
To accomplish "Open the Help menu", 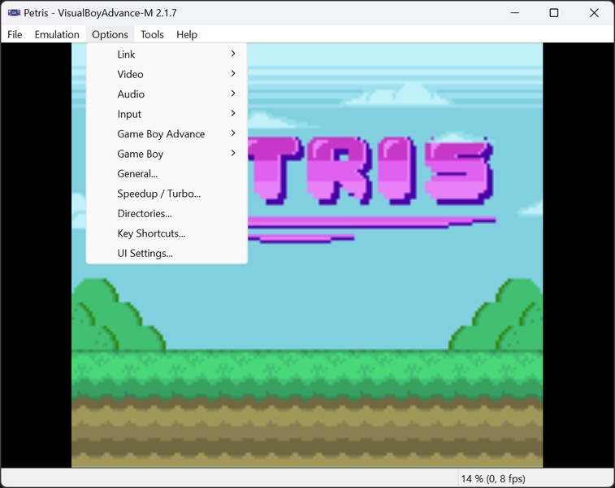I will click(187, 34).
